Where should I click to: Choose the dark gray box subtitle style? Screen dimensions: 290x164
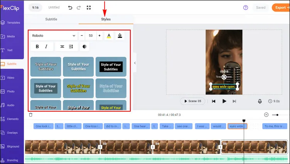pos(46,88)
